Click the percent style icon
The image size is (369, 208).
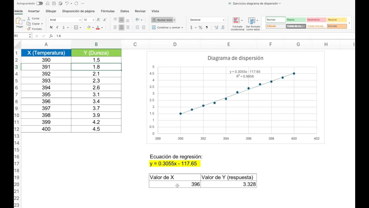click(x=200, y=27)
